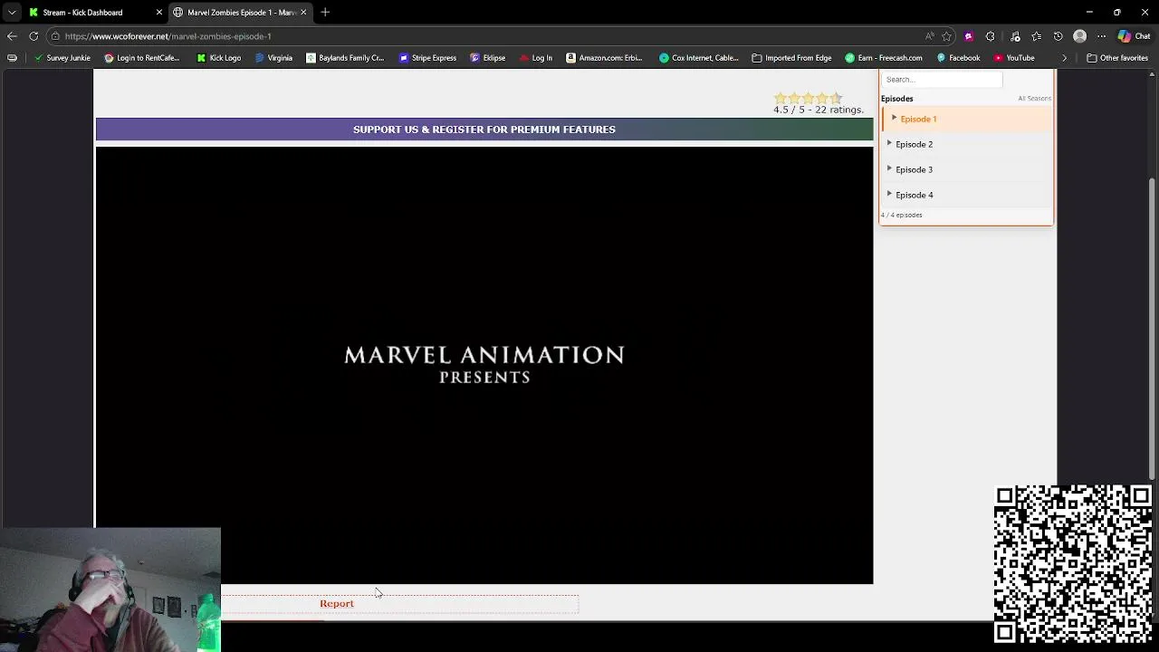Screen dimensions: 1159x652
Task: Open the Virginia bookmark
Action: click(x=273, y=58)
